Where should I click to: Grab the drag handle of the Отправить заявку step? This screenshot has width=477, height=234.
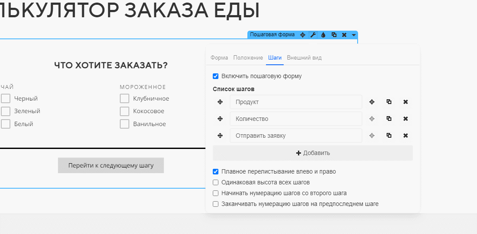pos(220,136)
